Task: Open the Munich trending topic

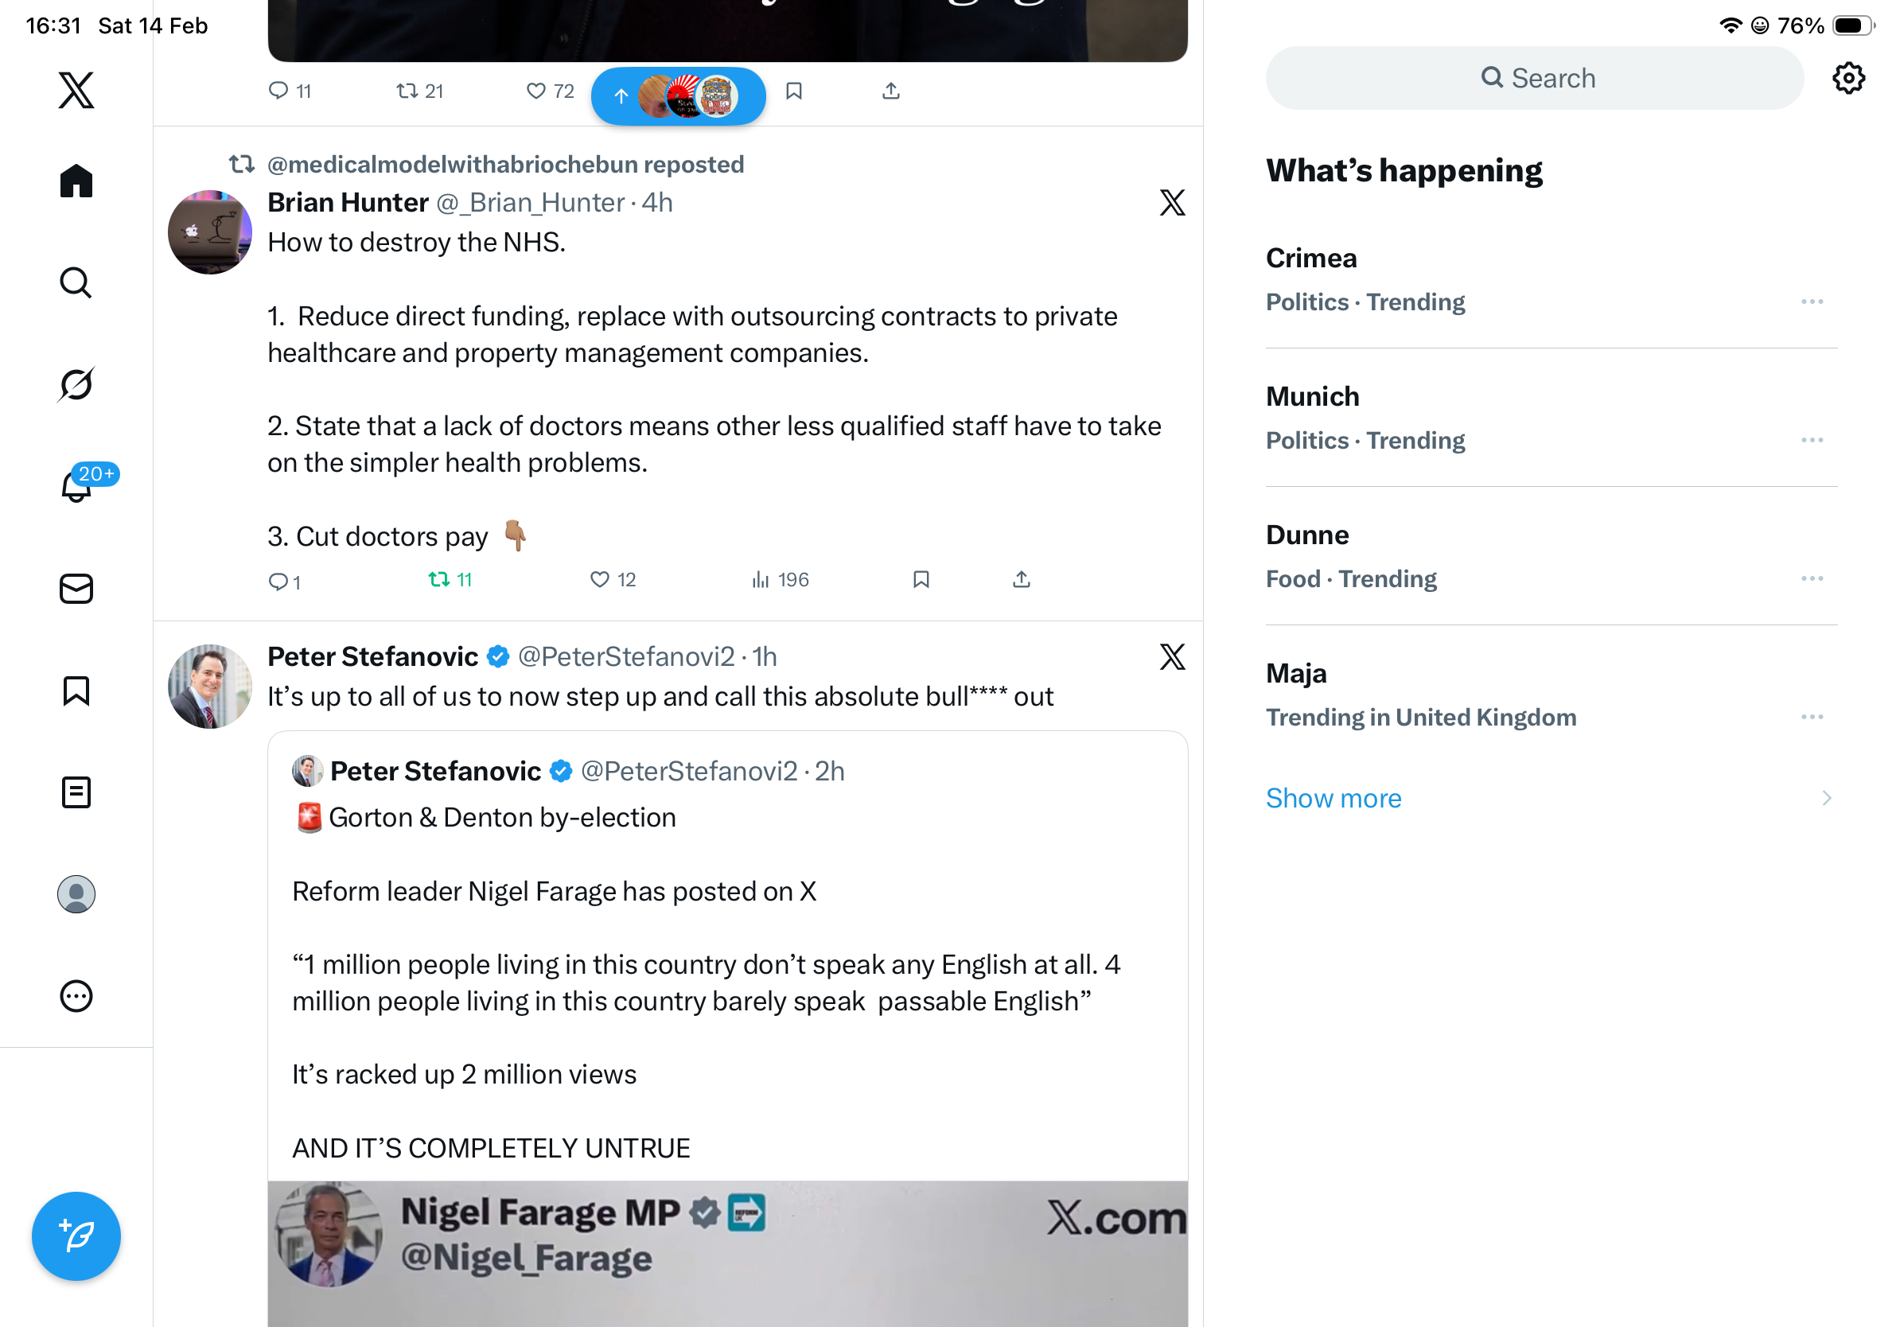Action: (x=1313, y=396)
